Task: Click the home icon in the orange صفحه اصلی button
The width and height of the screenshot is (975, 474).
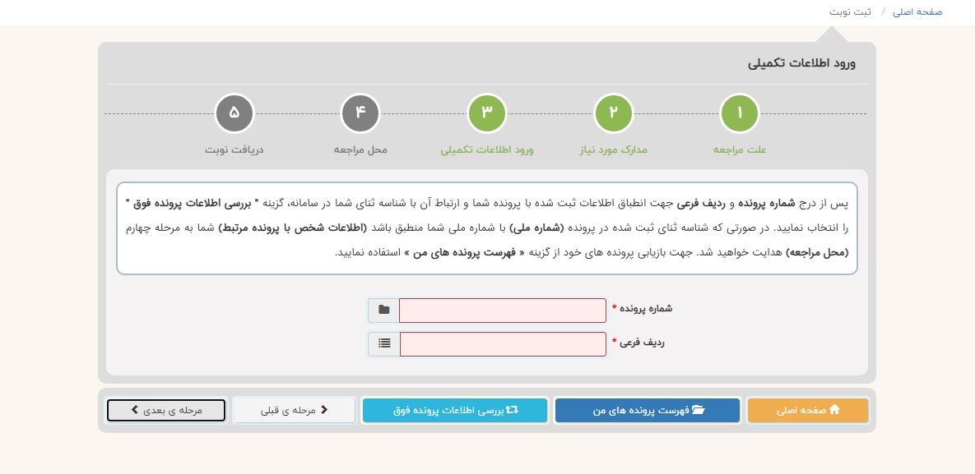Action: (x=834, y=410)
